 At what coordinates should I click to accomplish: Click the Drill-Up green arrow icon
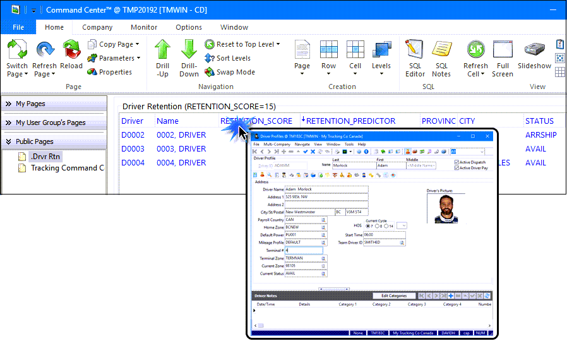point(162,51)
